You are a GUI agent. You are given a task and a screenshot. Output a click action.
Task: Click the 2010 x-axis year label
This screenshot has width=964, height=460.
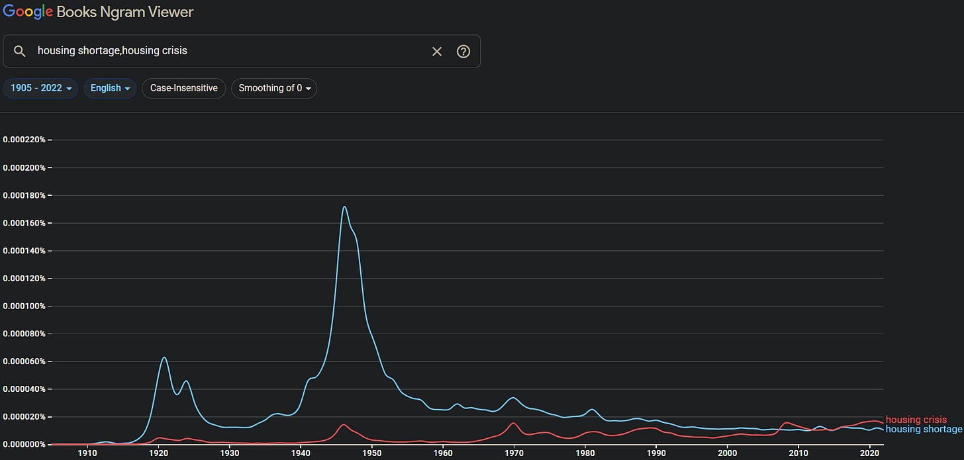click(x=798, y=453)
